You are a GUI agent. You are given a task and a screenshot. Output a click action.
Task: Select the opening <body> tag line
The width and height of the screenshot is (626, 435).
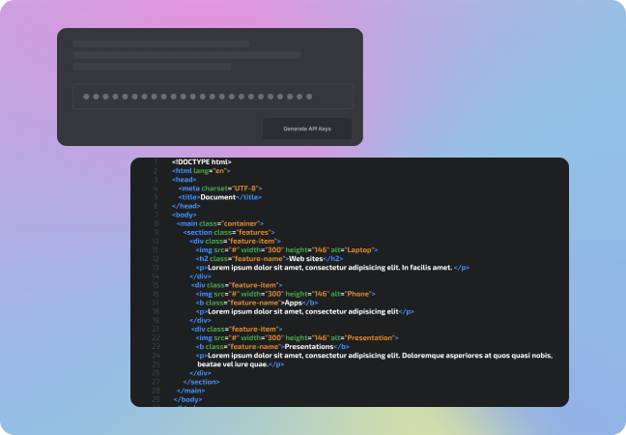click(x=185, y=215)
